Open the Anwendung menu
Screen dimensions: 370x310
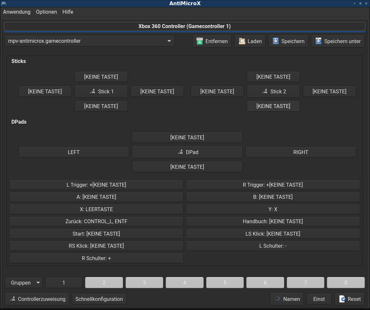(x=17, y=12)
